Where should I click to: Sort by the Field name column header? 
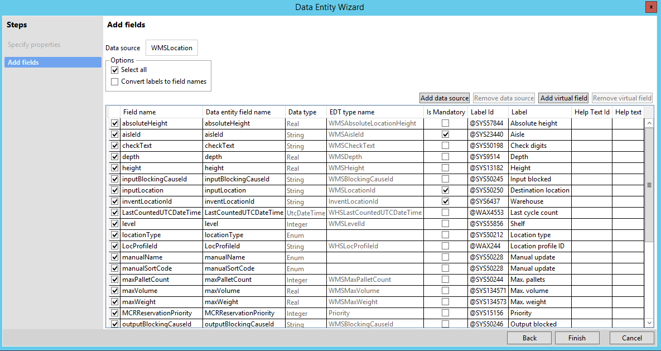pyautogui.click(x=161, y=112)
